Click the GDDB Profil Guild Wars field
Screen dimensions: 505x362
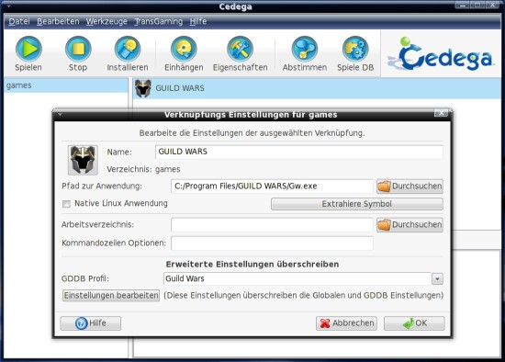point(297,278)
